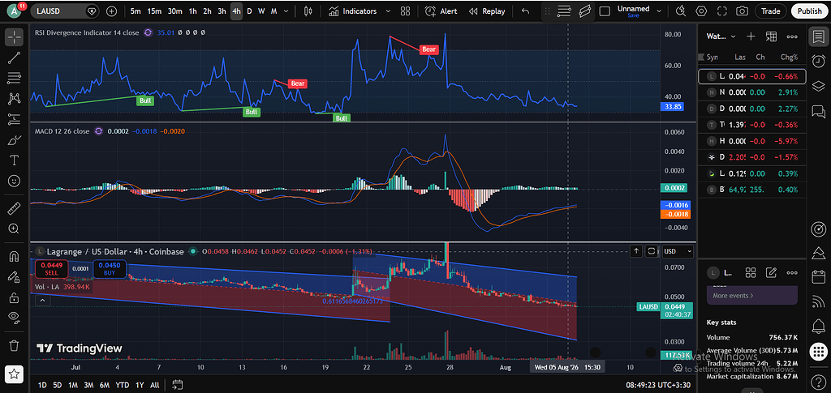Open the USD currency dropdown
This screenshot has height=393, width=831.
pyautogui.click(x=678, y=251)
